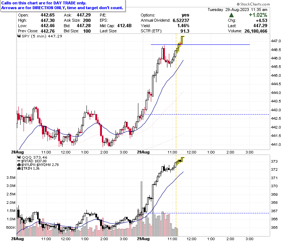Click the green up-triangle change indicator

point(231,15)
